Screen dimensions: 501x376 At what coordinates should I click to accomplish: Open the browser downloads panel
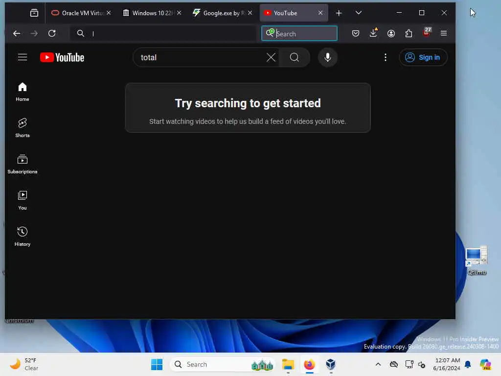[373, 34]
